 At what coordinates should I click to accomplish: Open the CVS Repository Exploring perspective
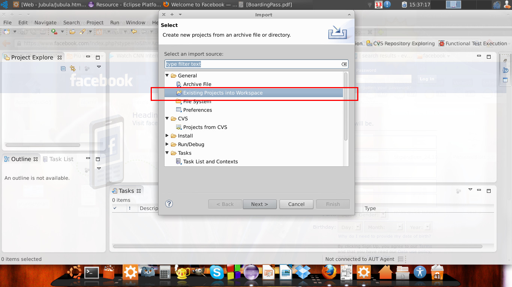point(400,43)
